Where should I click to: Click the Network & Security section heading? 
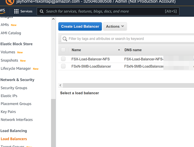pos(18,80)
